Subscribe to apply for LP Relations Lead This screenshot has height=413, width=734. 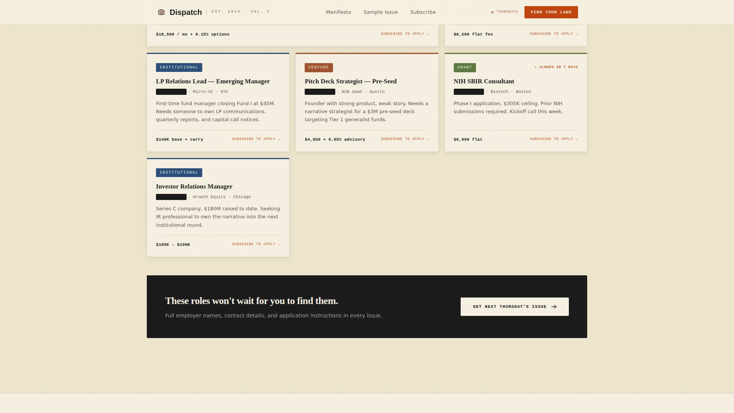click(256, 139)
